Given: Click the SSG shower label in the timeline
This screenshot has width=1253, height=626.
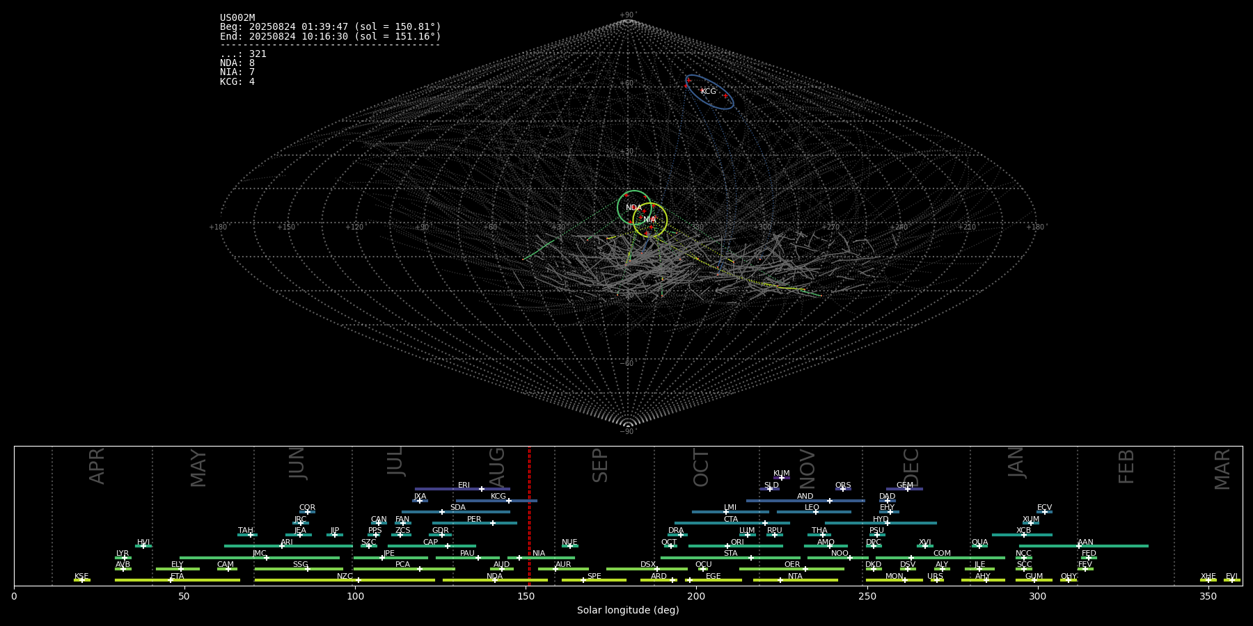Looking at the screenshot, I should click(x=300, y=565).
